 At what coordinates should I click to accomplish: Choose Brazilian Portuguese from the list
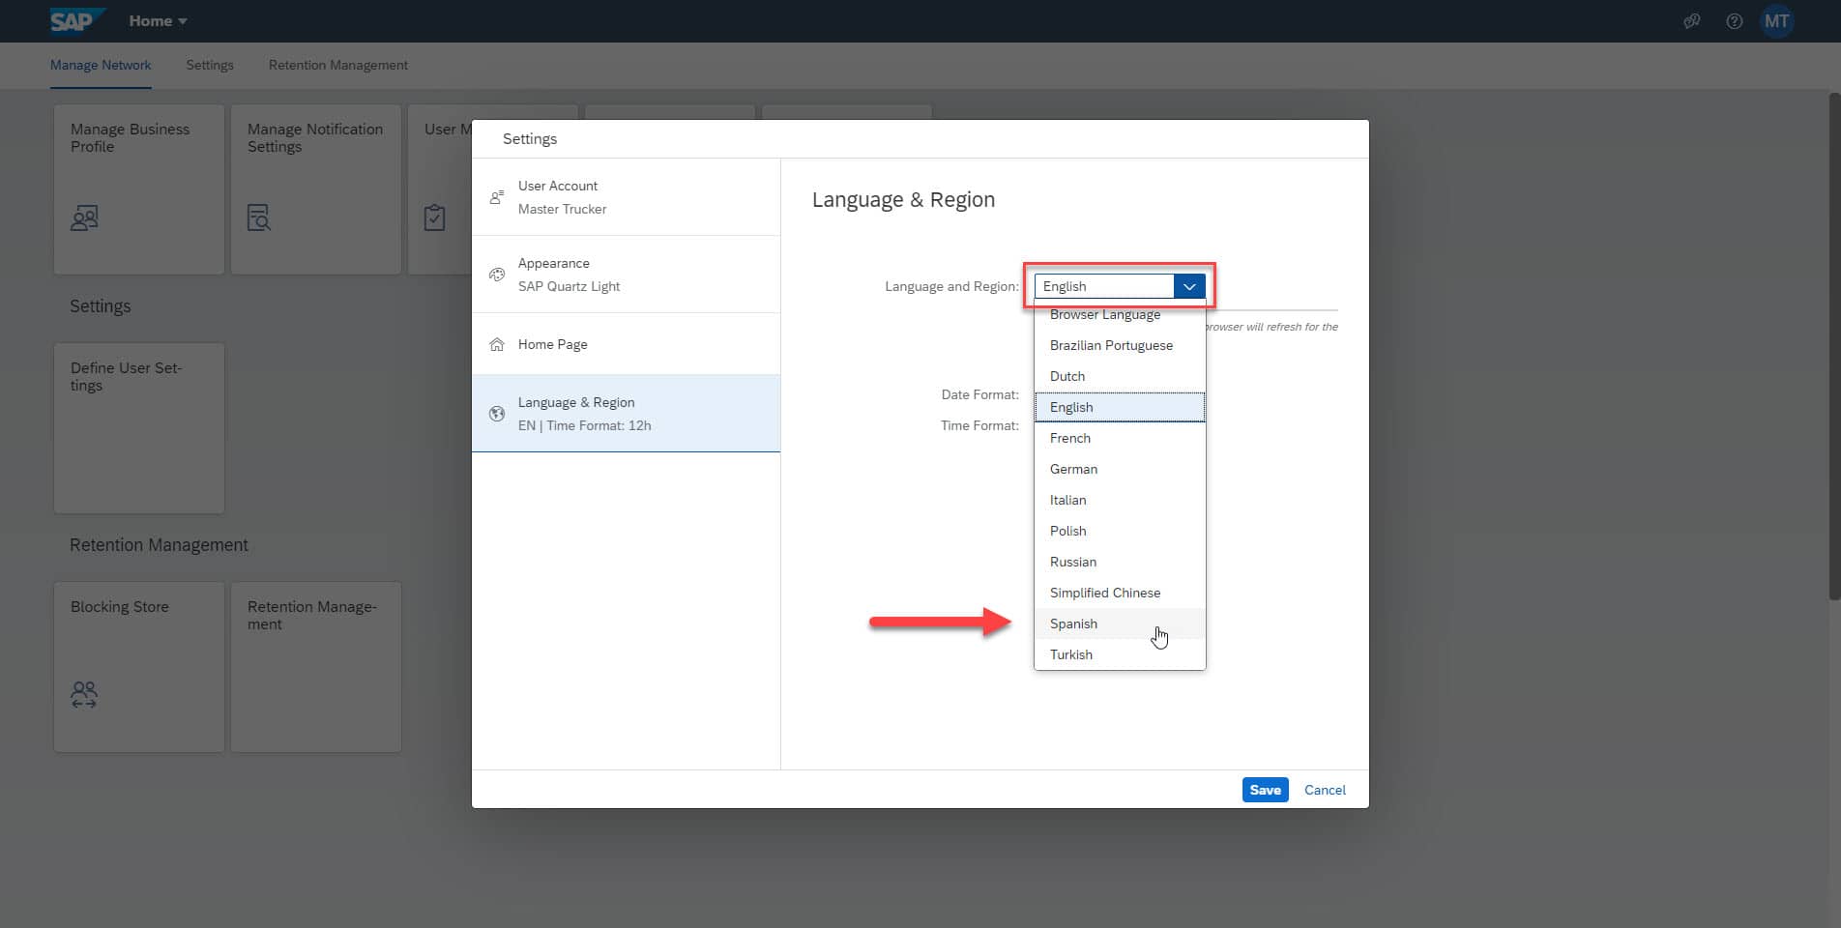(x=1120, y=345)
